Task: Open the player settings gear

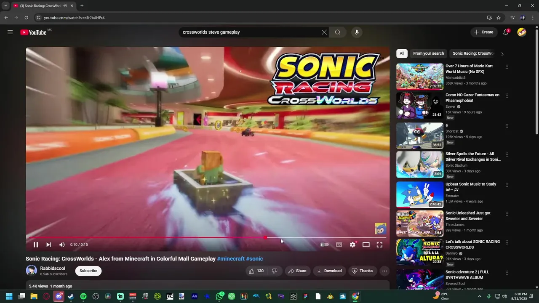Action: pyautogui.click(x=353, y=245)
